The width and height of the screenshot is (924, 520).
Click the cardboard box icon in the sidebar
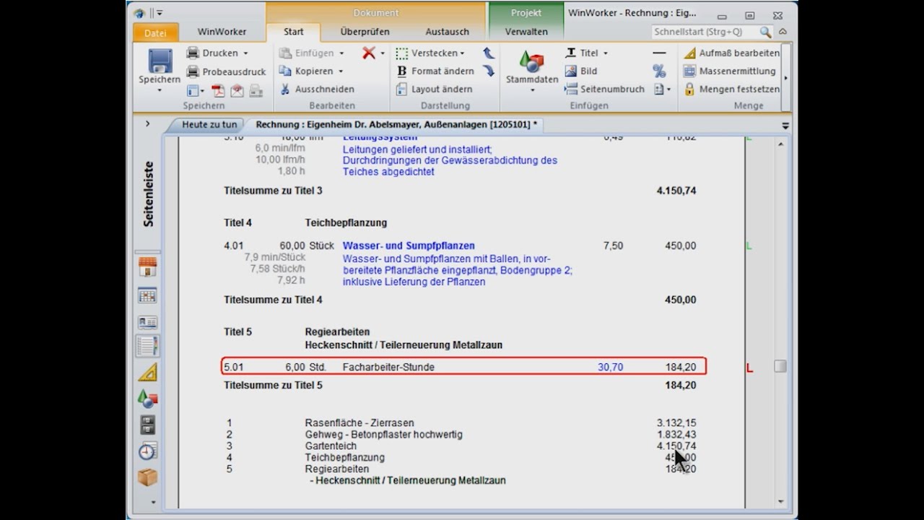(x=147, y=477)
